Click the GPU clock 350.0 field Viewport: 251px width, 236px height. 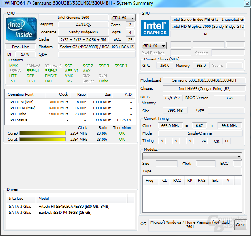[165, 66]
